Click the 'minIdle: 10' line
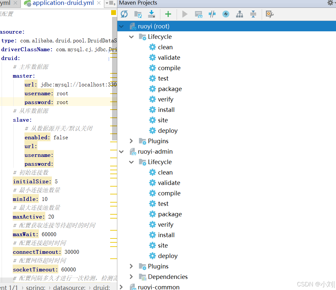The image size is (336, 290). pyautogui.click(x=30, y=199)
